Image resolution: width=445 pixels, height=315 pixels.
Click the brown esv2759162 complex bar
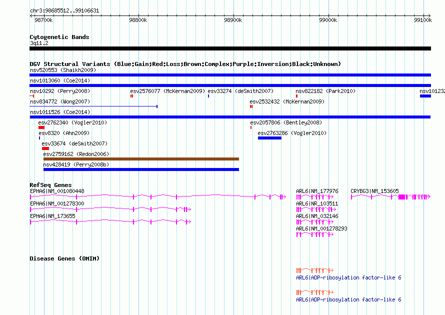pos(141,159)
